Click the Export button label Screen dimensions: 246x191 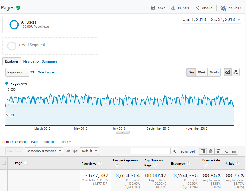coord(184,8)
